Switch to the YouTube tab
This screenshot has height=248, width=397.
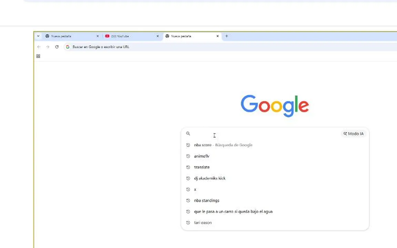pos(131,36)
